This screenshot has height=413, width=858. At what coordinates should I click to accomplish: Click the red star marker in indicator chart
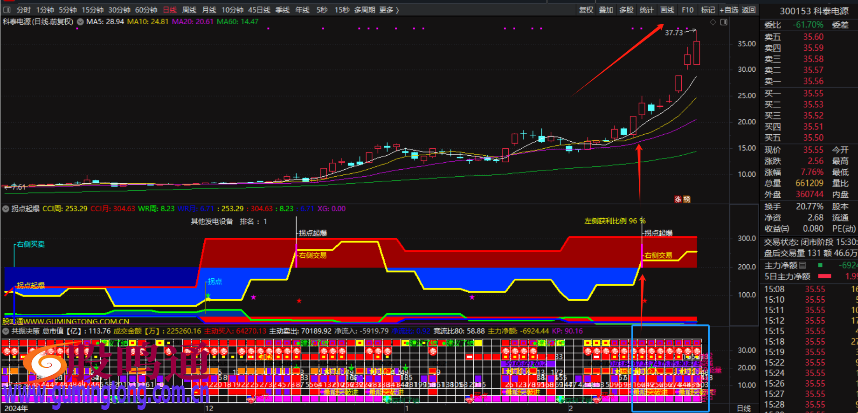coord(299,301)
